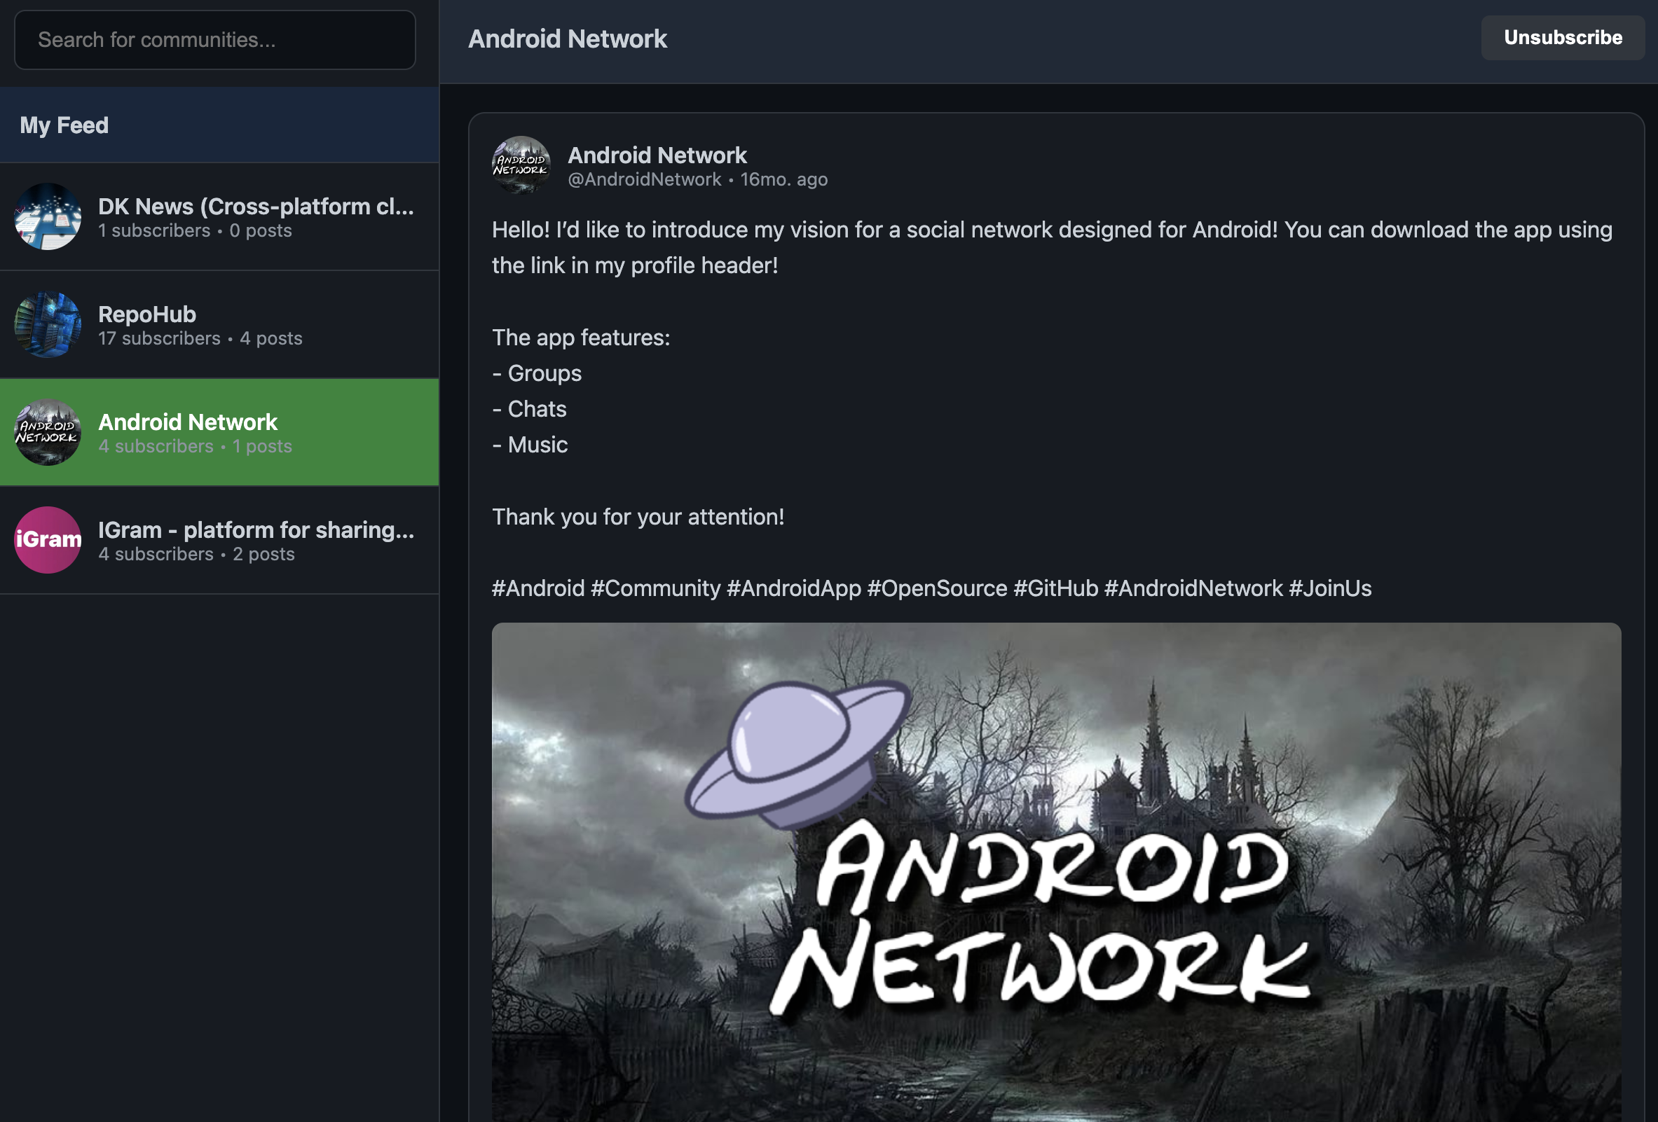Open the Android Network post image
The height and width of the screenshot is (1122, 1658).
pos(1056,871)
